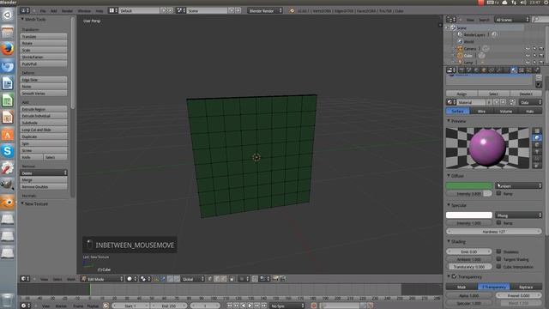The height and width of the screenshot is (309, 549).
Task: Open the Texture properties tab icon
Action: (522, 70)
